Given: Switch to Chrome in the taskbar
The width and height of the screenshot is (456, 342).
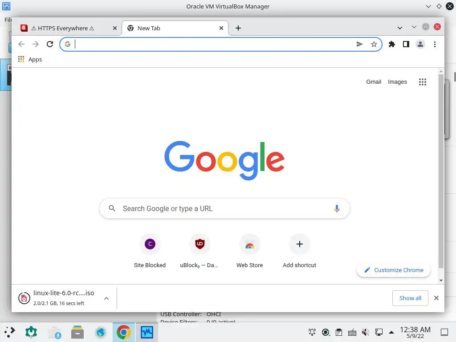Looking at the screenshot, I should point(124,332).
